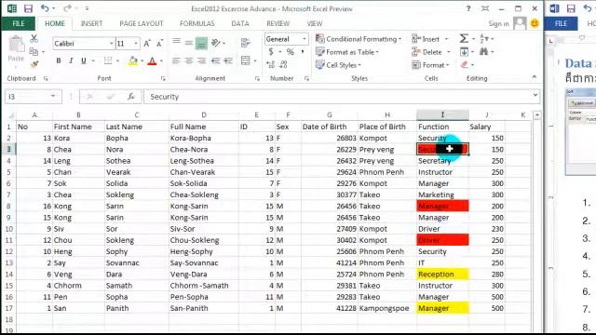
Task: Click the Borders grid icon
Action: (x=108, y=60)
